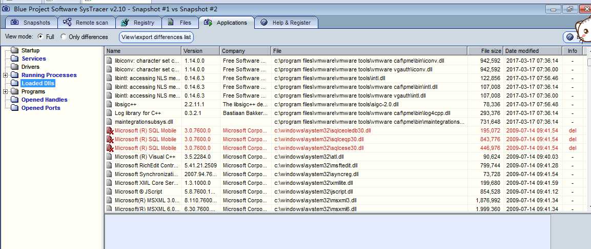Select Opened Handles in the tree
The image size is (591, 249).
tap(44, 100)
